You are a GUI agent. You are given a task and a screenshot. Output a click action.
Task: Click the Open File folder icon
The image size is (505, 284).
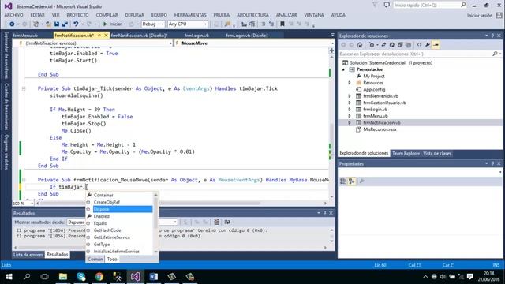pyautogui.click(x=48, y=24)
